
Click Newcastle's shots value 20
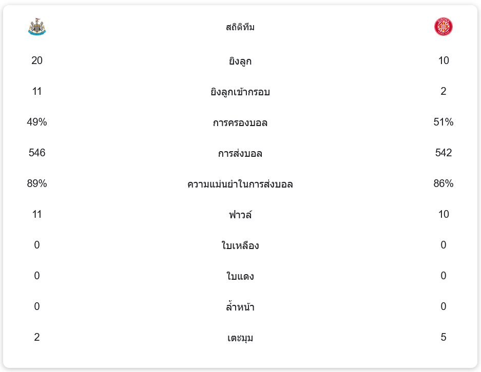37,60
